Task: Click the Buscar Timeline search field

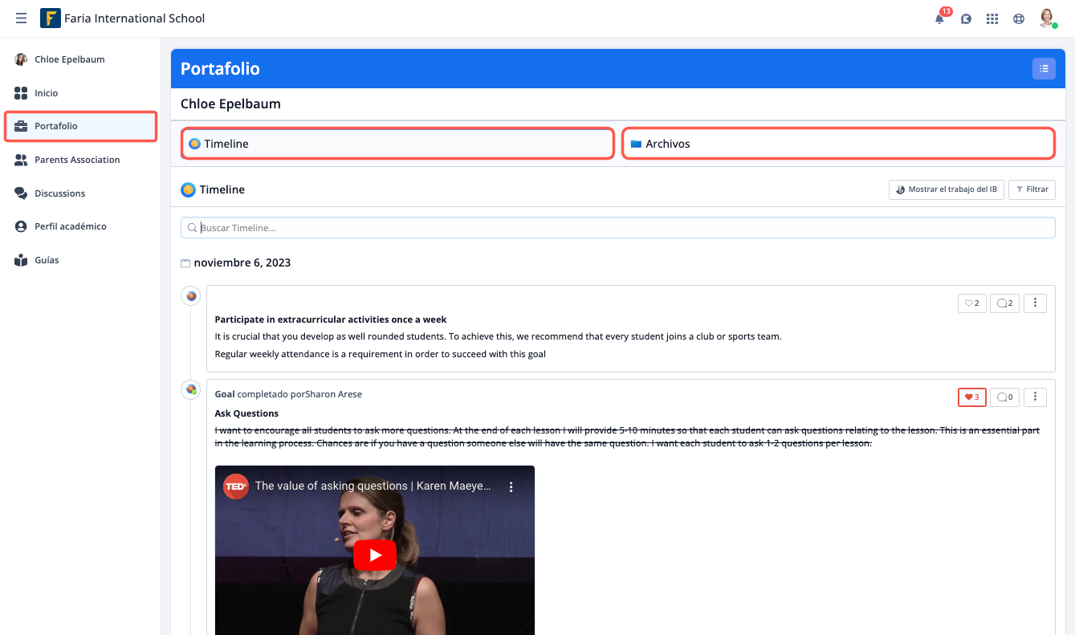Action: (x=618, y=228)
